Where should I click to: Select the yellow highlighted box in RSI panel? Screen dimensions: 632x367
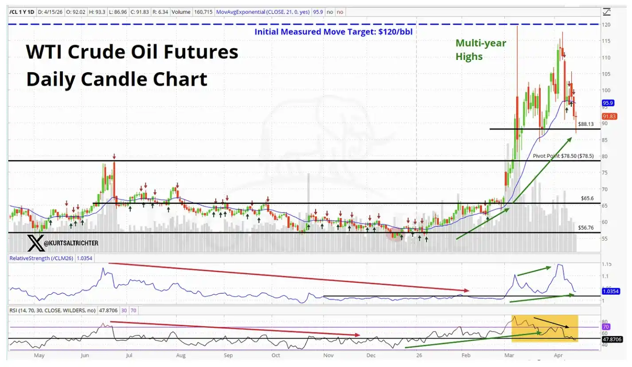545,328
